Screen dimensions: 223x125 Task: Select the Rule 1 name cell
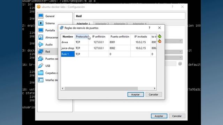[x=68, y=54]
